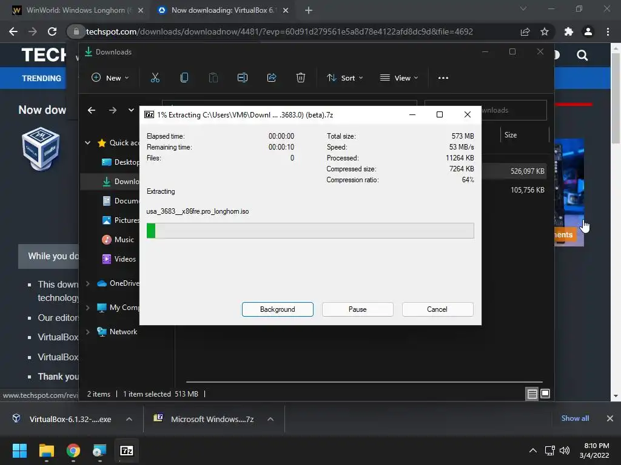This screenshot has height=465, width=621.
Task: Open Explorer's recent locations chevron
Action: pos(131,110)
